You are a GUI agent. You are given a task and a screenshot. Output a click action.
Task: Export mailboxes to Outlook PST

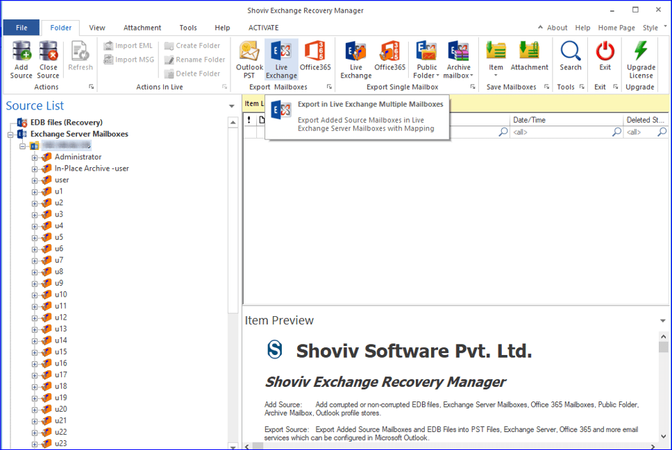[249, 59]
